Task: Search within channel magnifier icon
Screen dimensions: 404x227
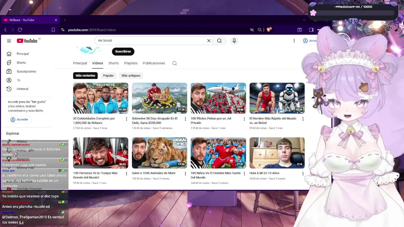Action: (x=175, y=63)
